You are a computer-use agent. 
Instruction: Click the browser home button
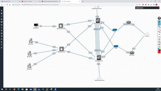[x=10, y=5]
